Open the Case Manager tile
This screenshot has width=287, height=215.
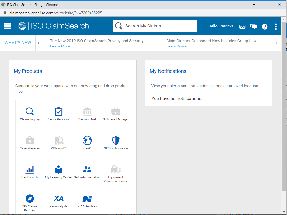click(x=30, y=144)
